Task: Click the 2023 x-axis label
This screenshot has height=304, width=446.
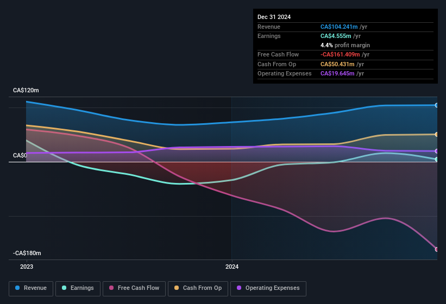Action: click(x=27, y=267)
